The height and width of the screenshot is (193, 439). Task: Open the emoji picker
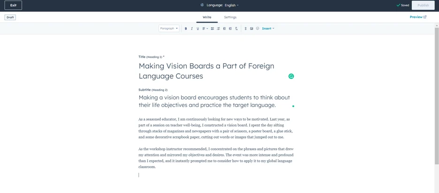(x=257, y=28)
